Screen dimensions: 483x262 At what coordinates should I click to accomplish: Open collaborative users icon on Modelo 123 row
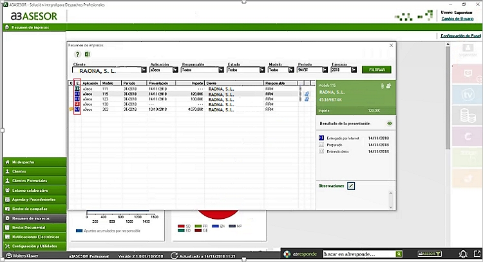click(307, 99)
